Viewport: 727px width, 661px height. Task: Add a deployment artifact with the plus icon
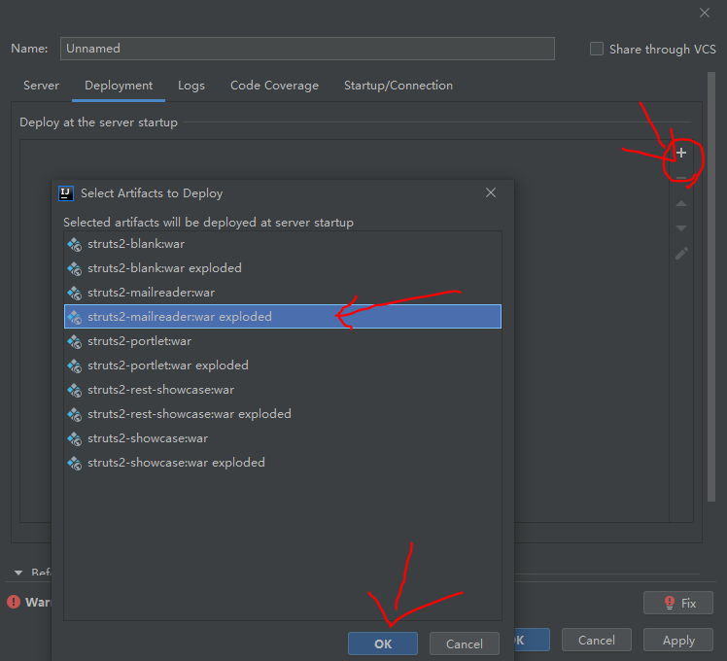(681, 153)
